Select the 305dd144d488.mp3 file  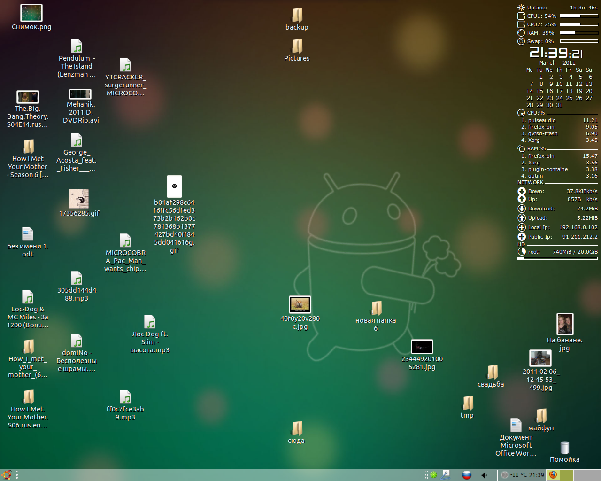(x=77, y=287)
